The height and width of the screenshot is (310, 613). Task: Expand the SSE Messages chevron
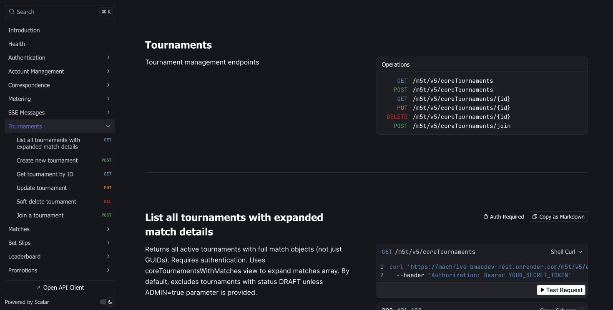108,112
